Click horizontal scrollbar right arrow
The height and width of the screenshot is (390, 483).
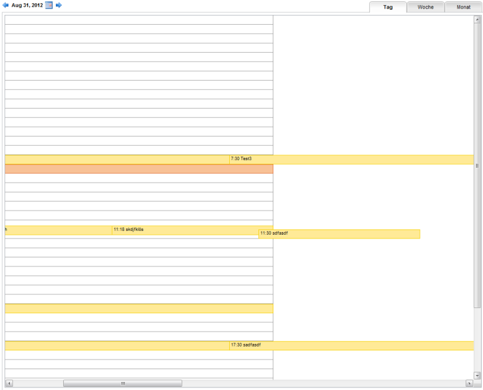point(469,383)
